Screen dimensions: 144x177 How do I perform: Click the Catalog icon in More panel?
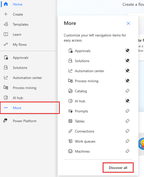coord(70,91)
